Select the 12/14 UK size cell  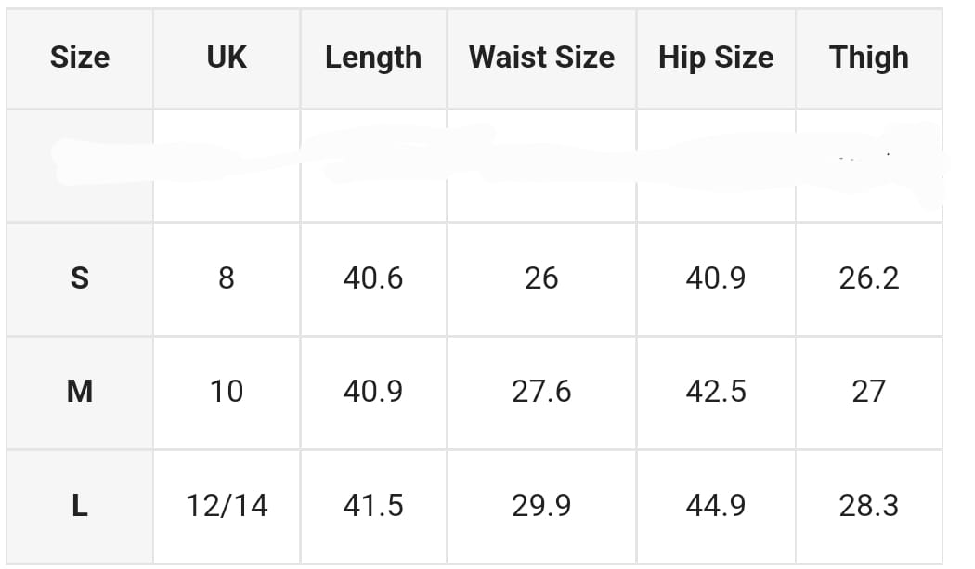[x=227, y=506]
